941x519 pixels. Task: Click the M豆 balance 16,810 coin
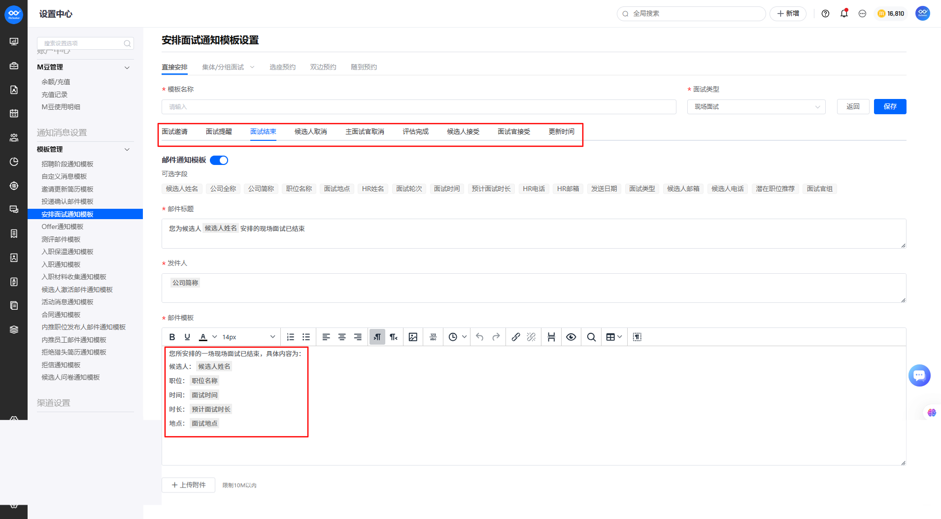tap(891, 14)
